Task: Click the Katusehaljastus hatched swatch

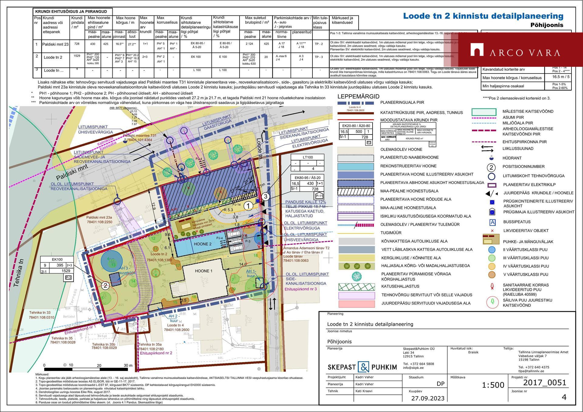Action: coord(356,287)
